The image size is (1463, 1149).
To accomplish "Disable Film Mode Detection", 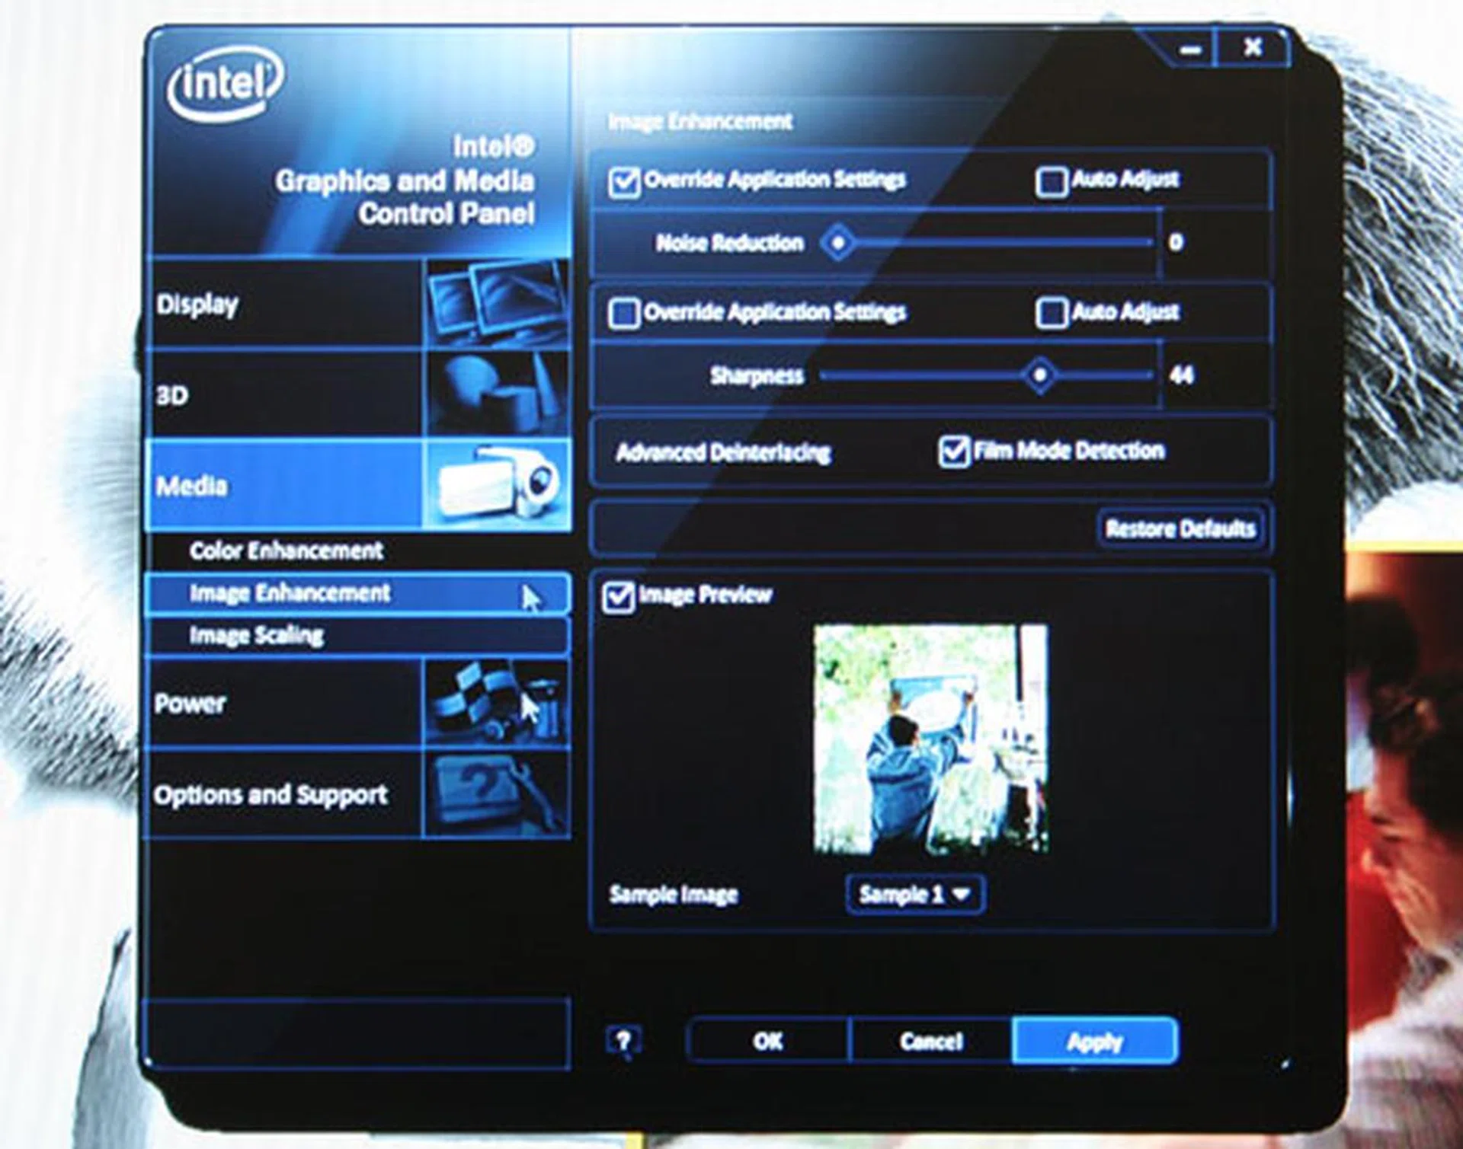I will (x=955, y=450).
